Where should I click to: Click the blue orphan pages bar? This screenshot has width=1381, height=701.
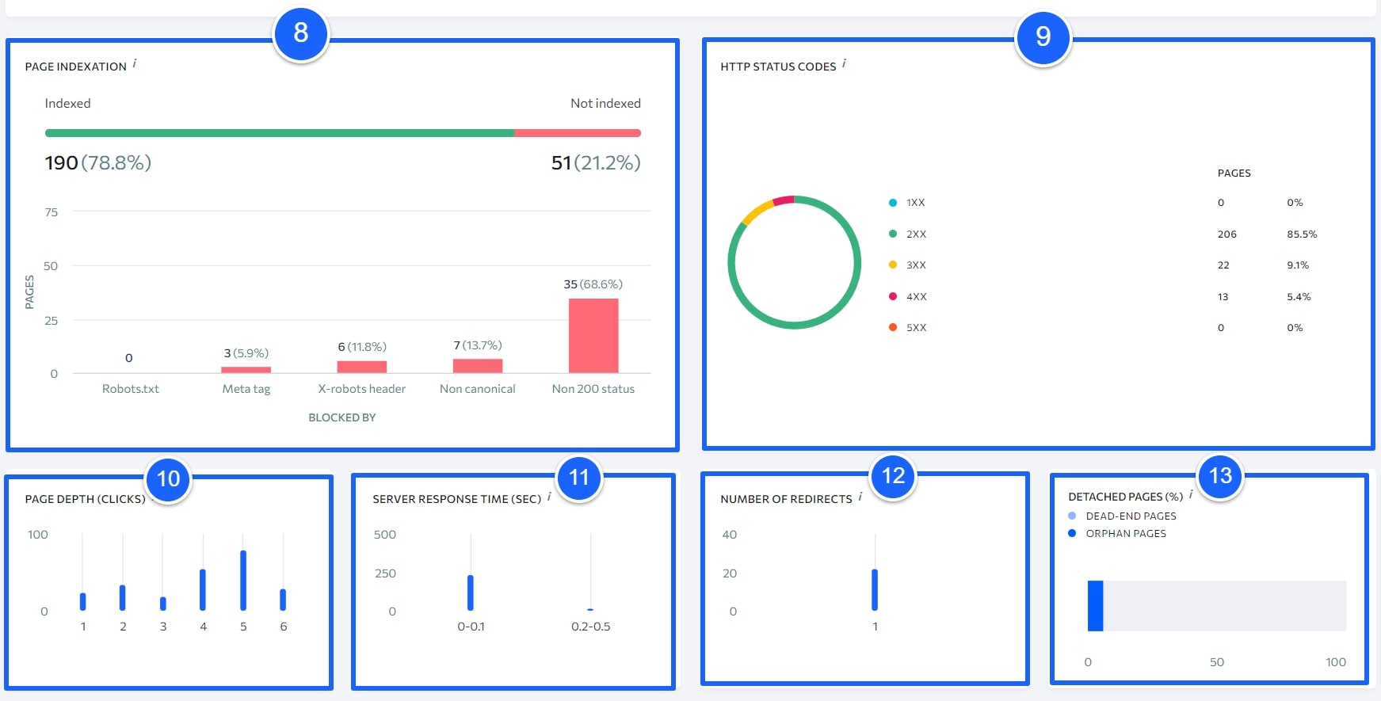[x=1095, y=606]
